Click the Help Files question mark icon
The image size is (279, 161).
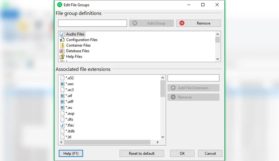[x=62, y=57]
